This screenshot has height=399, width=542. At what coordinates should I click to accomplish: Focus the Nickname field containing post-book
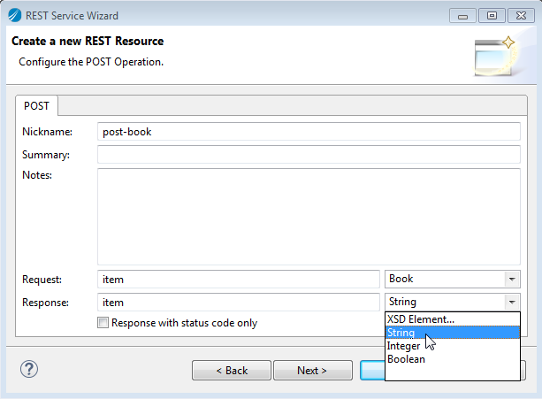coord(309,132)
